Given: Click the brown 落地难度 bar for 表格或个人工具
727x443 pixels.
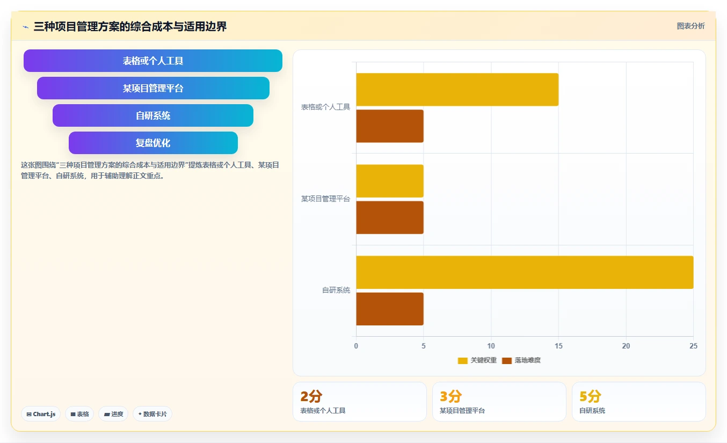Looking at the screenshot, I should click(x=390, y=126).
